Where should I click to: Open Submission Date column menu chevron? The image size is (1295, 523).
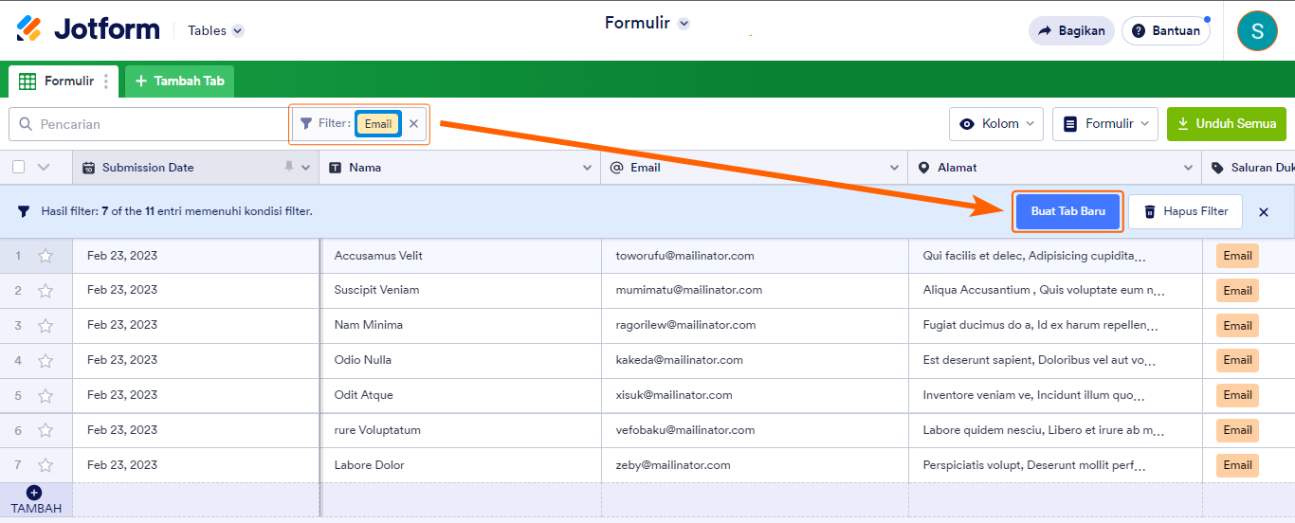click(305, 168)
